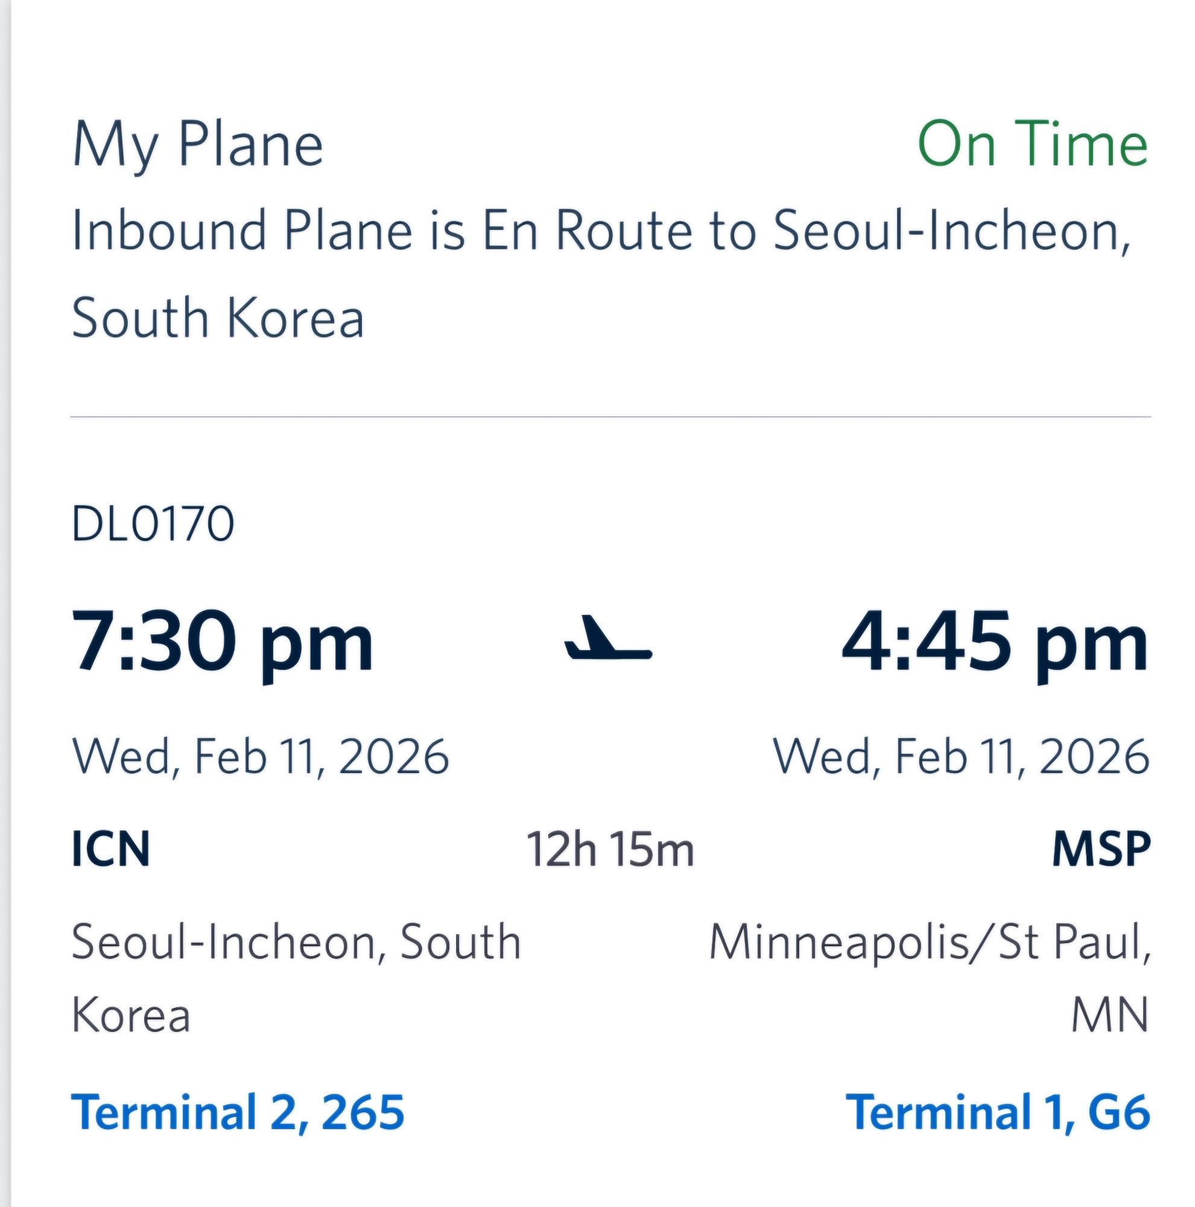This screenshot has height=1207, width=1195.
Task: Click the arrival date below 4:45 pm
Action: click(x=961, y=757)
